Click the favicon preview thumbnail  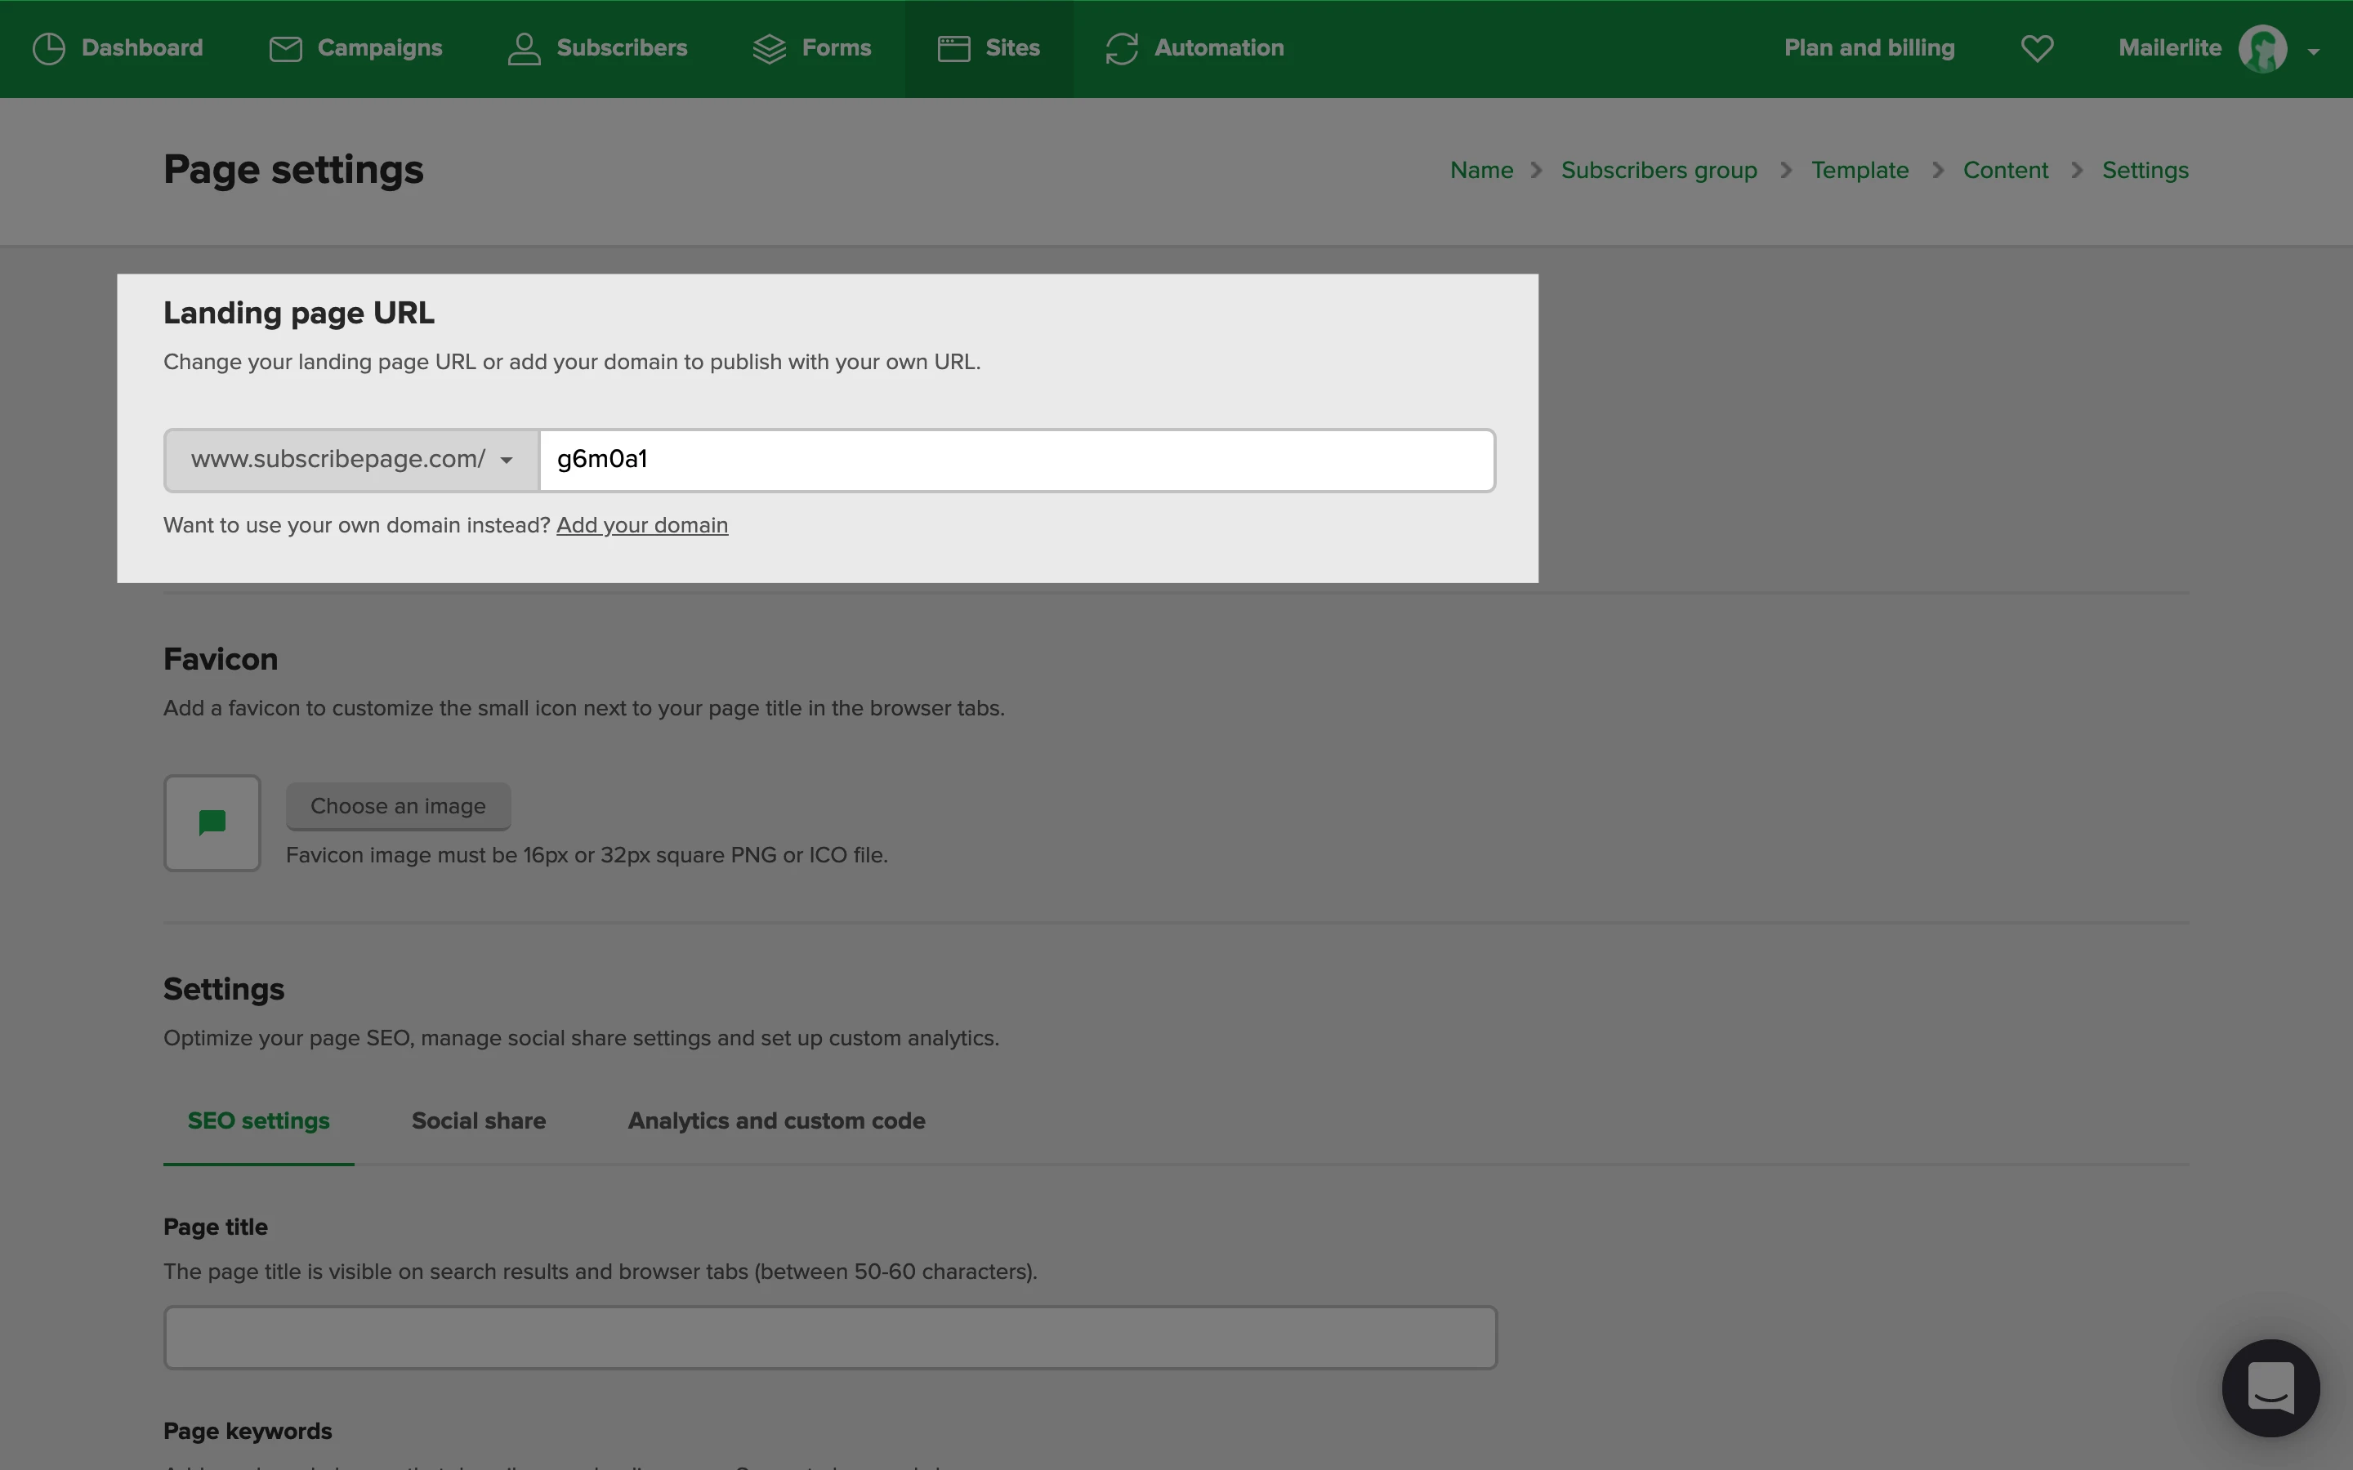tap(212, 823)
